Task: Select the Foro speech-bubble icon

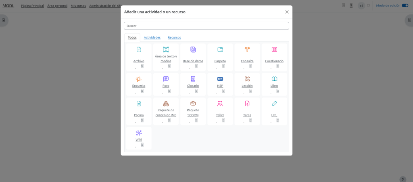Action: (x=166, y=79)
